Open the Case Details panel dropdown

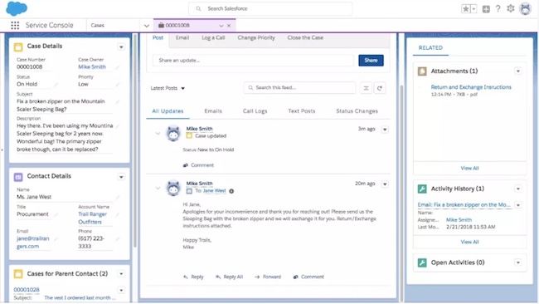[121, 47]
